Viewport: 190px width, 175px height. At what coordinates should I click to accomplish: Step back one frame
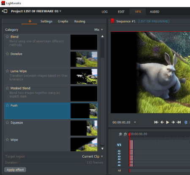pyautogui.click(x=162, y=122)
